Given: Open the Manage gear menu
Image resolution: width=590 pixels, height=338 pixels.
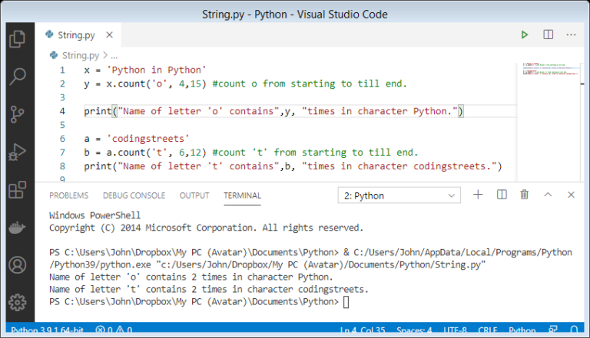Looking at the screenshot, I should 17,301.
